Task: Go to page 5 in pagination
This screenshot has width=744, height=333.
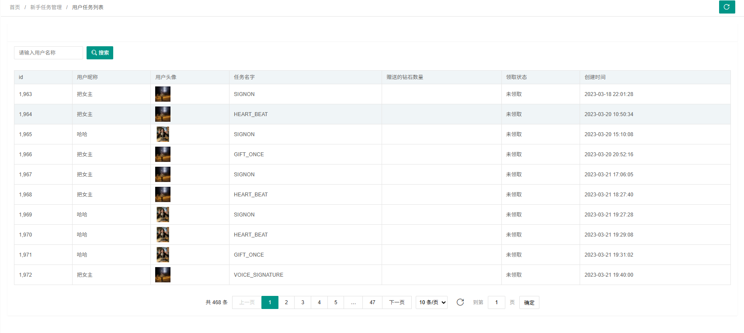Action: (336, 302)
